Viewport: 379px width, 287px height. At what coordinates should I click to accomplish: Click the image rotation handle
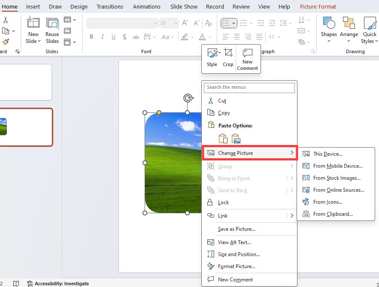click(188, 98)
